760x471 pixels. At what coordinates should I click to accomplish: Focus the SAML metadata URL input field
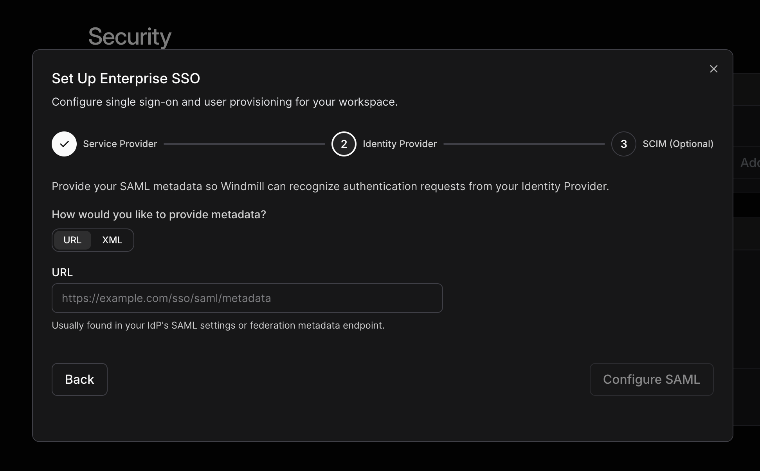247,298
